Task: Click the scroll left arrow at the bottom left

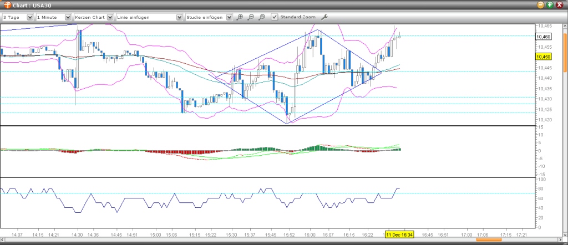Action: pos(2,239)
